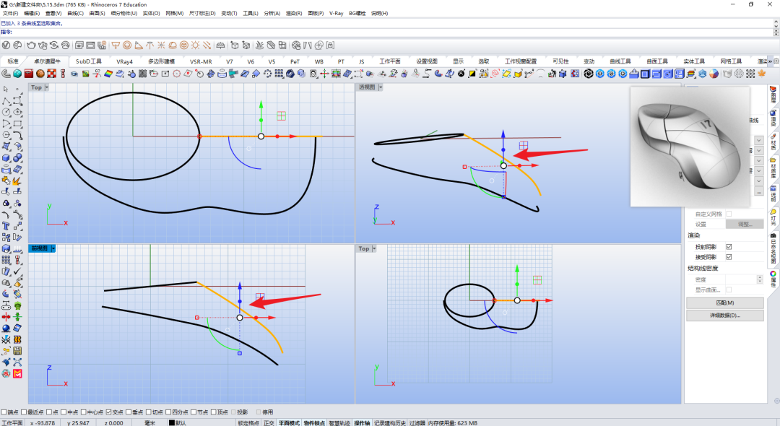The width and height of the screenshot is (780, 426).
Task: Click the multicolor pie ball icon
Action: 714,74
